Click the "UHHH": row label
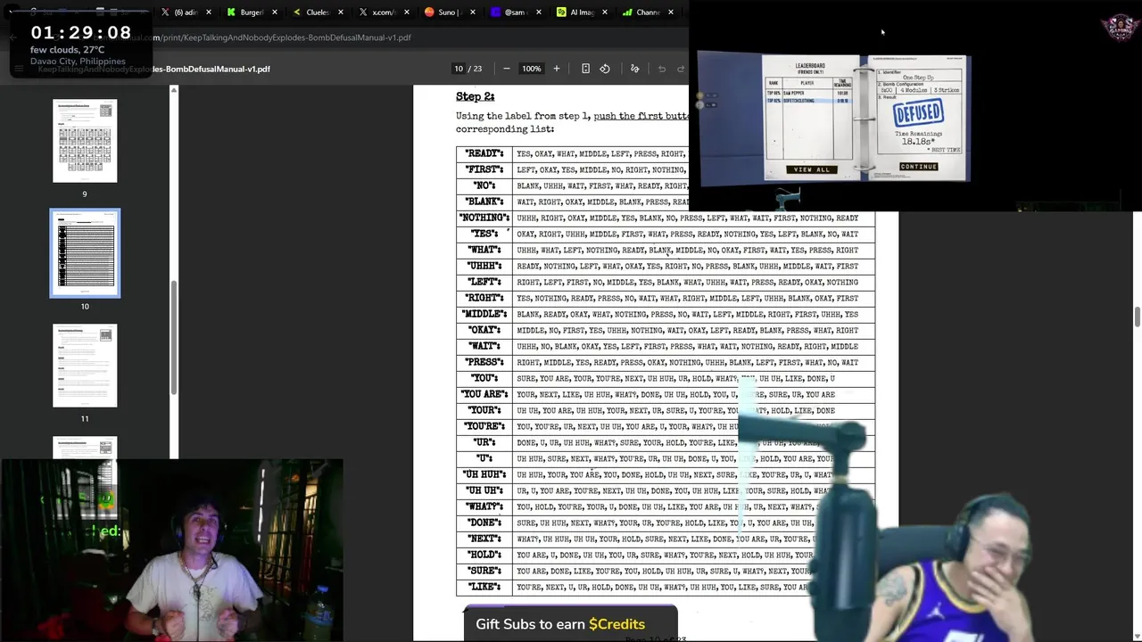This screenshot has height=642, width=1142. (484, 266)
